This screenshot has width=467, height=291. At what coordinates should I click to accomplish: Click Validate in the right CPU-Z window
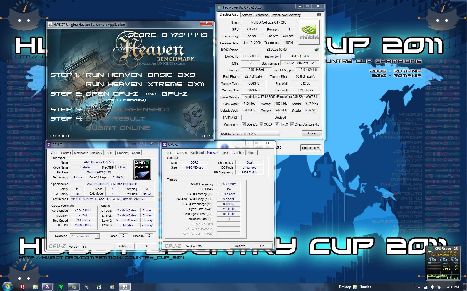tap(240, 246)
